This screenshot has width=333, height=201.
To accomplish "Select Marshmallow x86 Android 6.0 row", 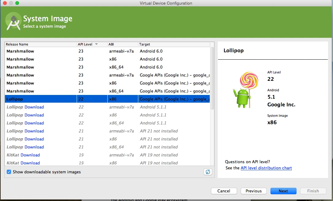I will (107, 59).
